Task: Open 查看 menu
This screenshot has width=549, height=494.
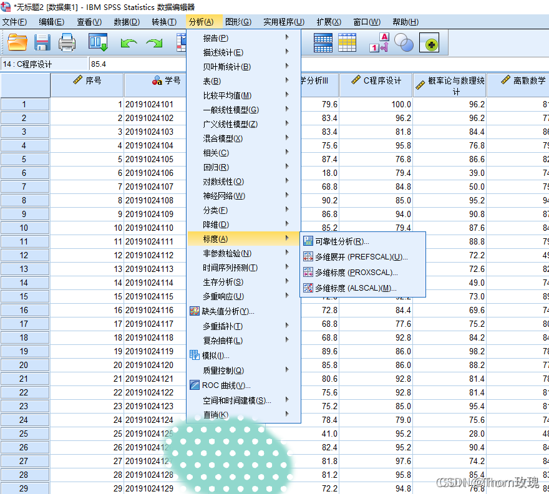Action: [89, 22]
